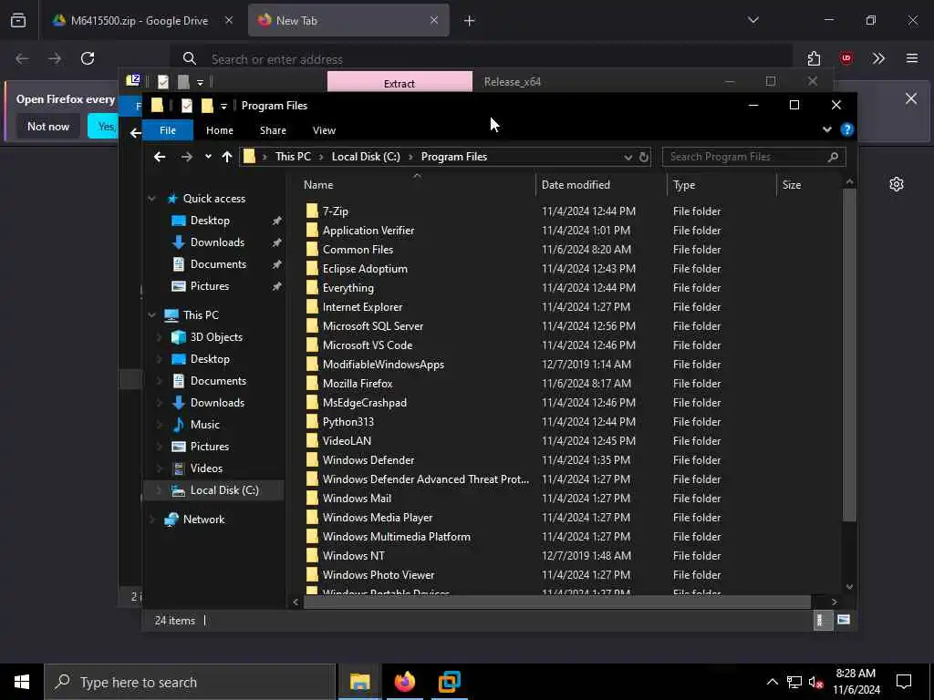The width and height of the screenshot is (934, 700).
Task: Click the vertical scrollbar in file list
Action: (x=849, y=355)
